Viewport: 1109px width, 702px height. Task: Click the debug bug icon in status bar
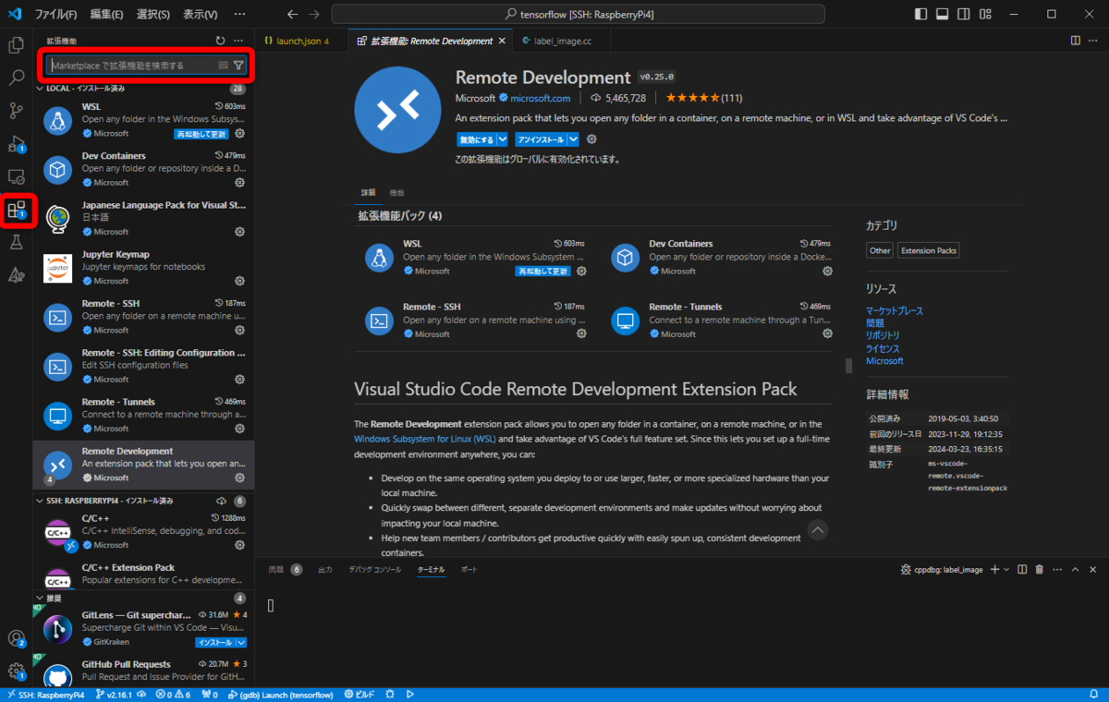point(391,695)
